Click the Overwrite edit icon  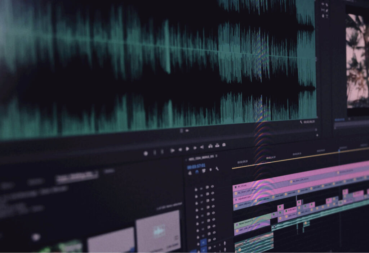(217, 145)
